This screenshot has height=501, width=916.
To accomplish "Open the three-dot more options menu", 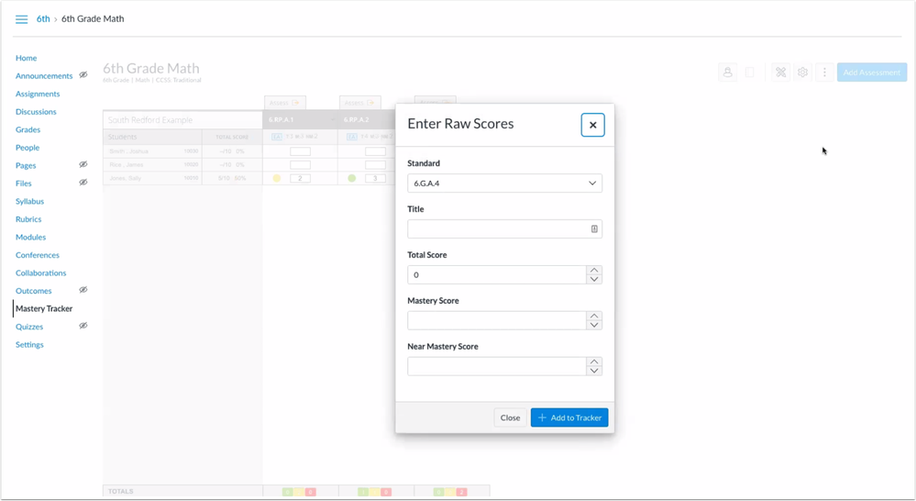I will coord(824,72).
